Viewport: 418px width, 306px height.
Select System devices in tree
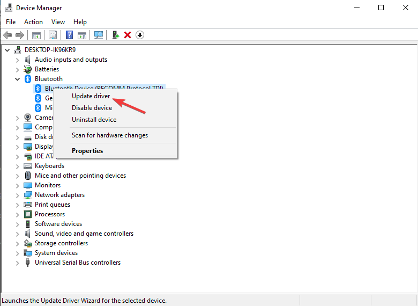(x=56, y=253)
